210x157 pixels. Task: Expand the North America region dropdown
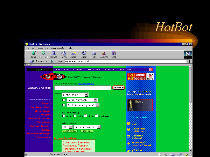pos(97,105)
